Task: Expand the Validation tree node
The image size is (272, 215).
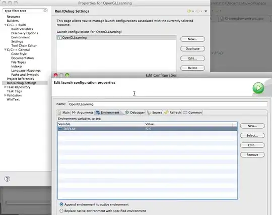Action: 5,95
